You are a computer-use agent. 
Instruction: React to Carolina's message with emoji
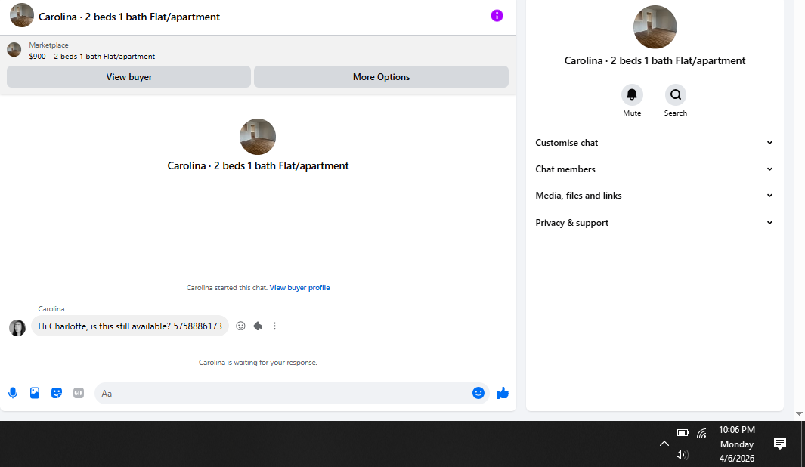coord(240,326)
